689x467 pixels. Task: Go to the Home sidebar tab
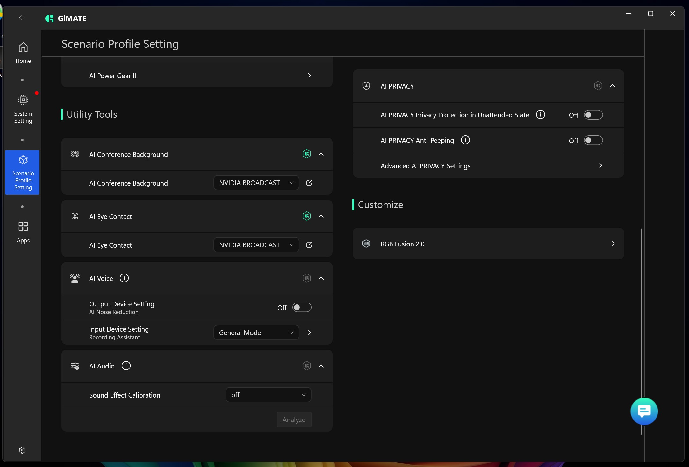point(23,53)
